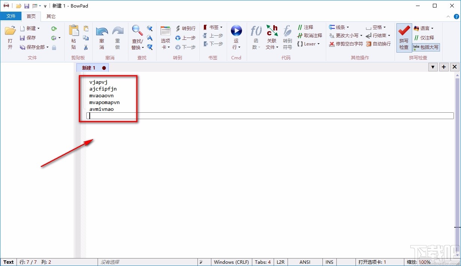The image size is (461, 266).
Task: Expand the 空格 whitespace dropdown
Action: tap(384, 27)
